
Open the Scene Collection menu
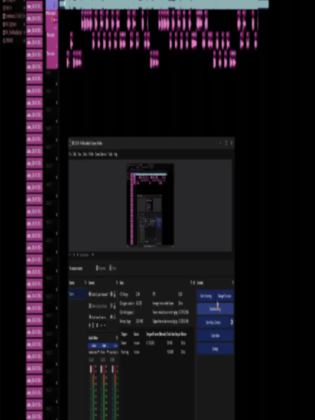pos(101,155)
